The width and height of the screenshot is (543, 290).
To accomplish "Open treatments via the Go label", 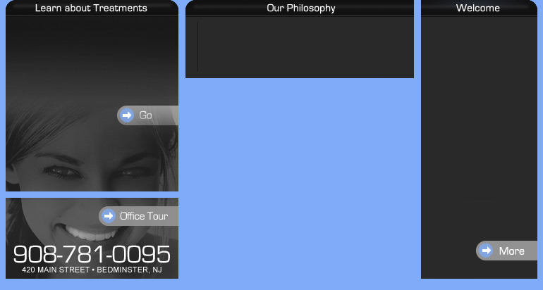I will click(145, 115).
